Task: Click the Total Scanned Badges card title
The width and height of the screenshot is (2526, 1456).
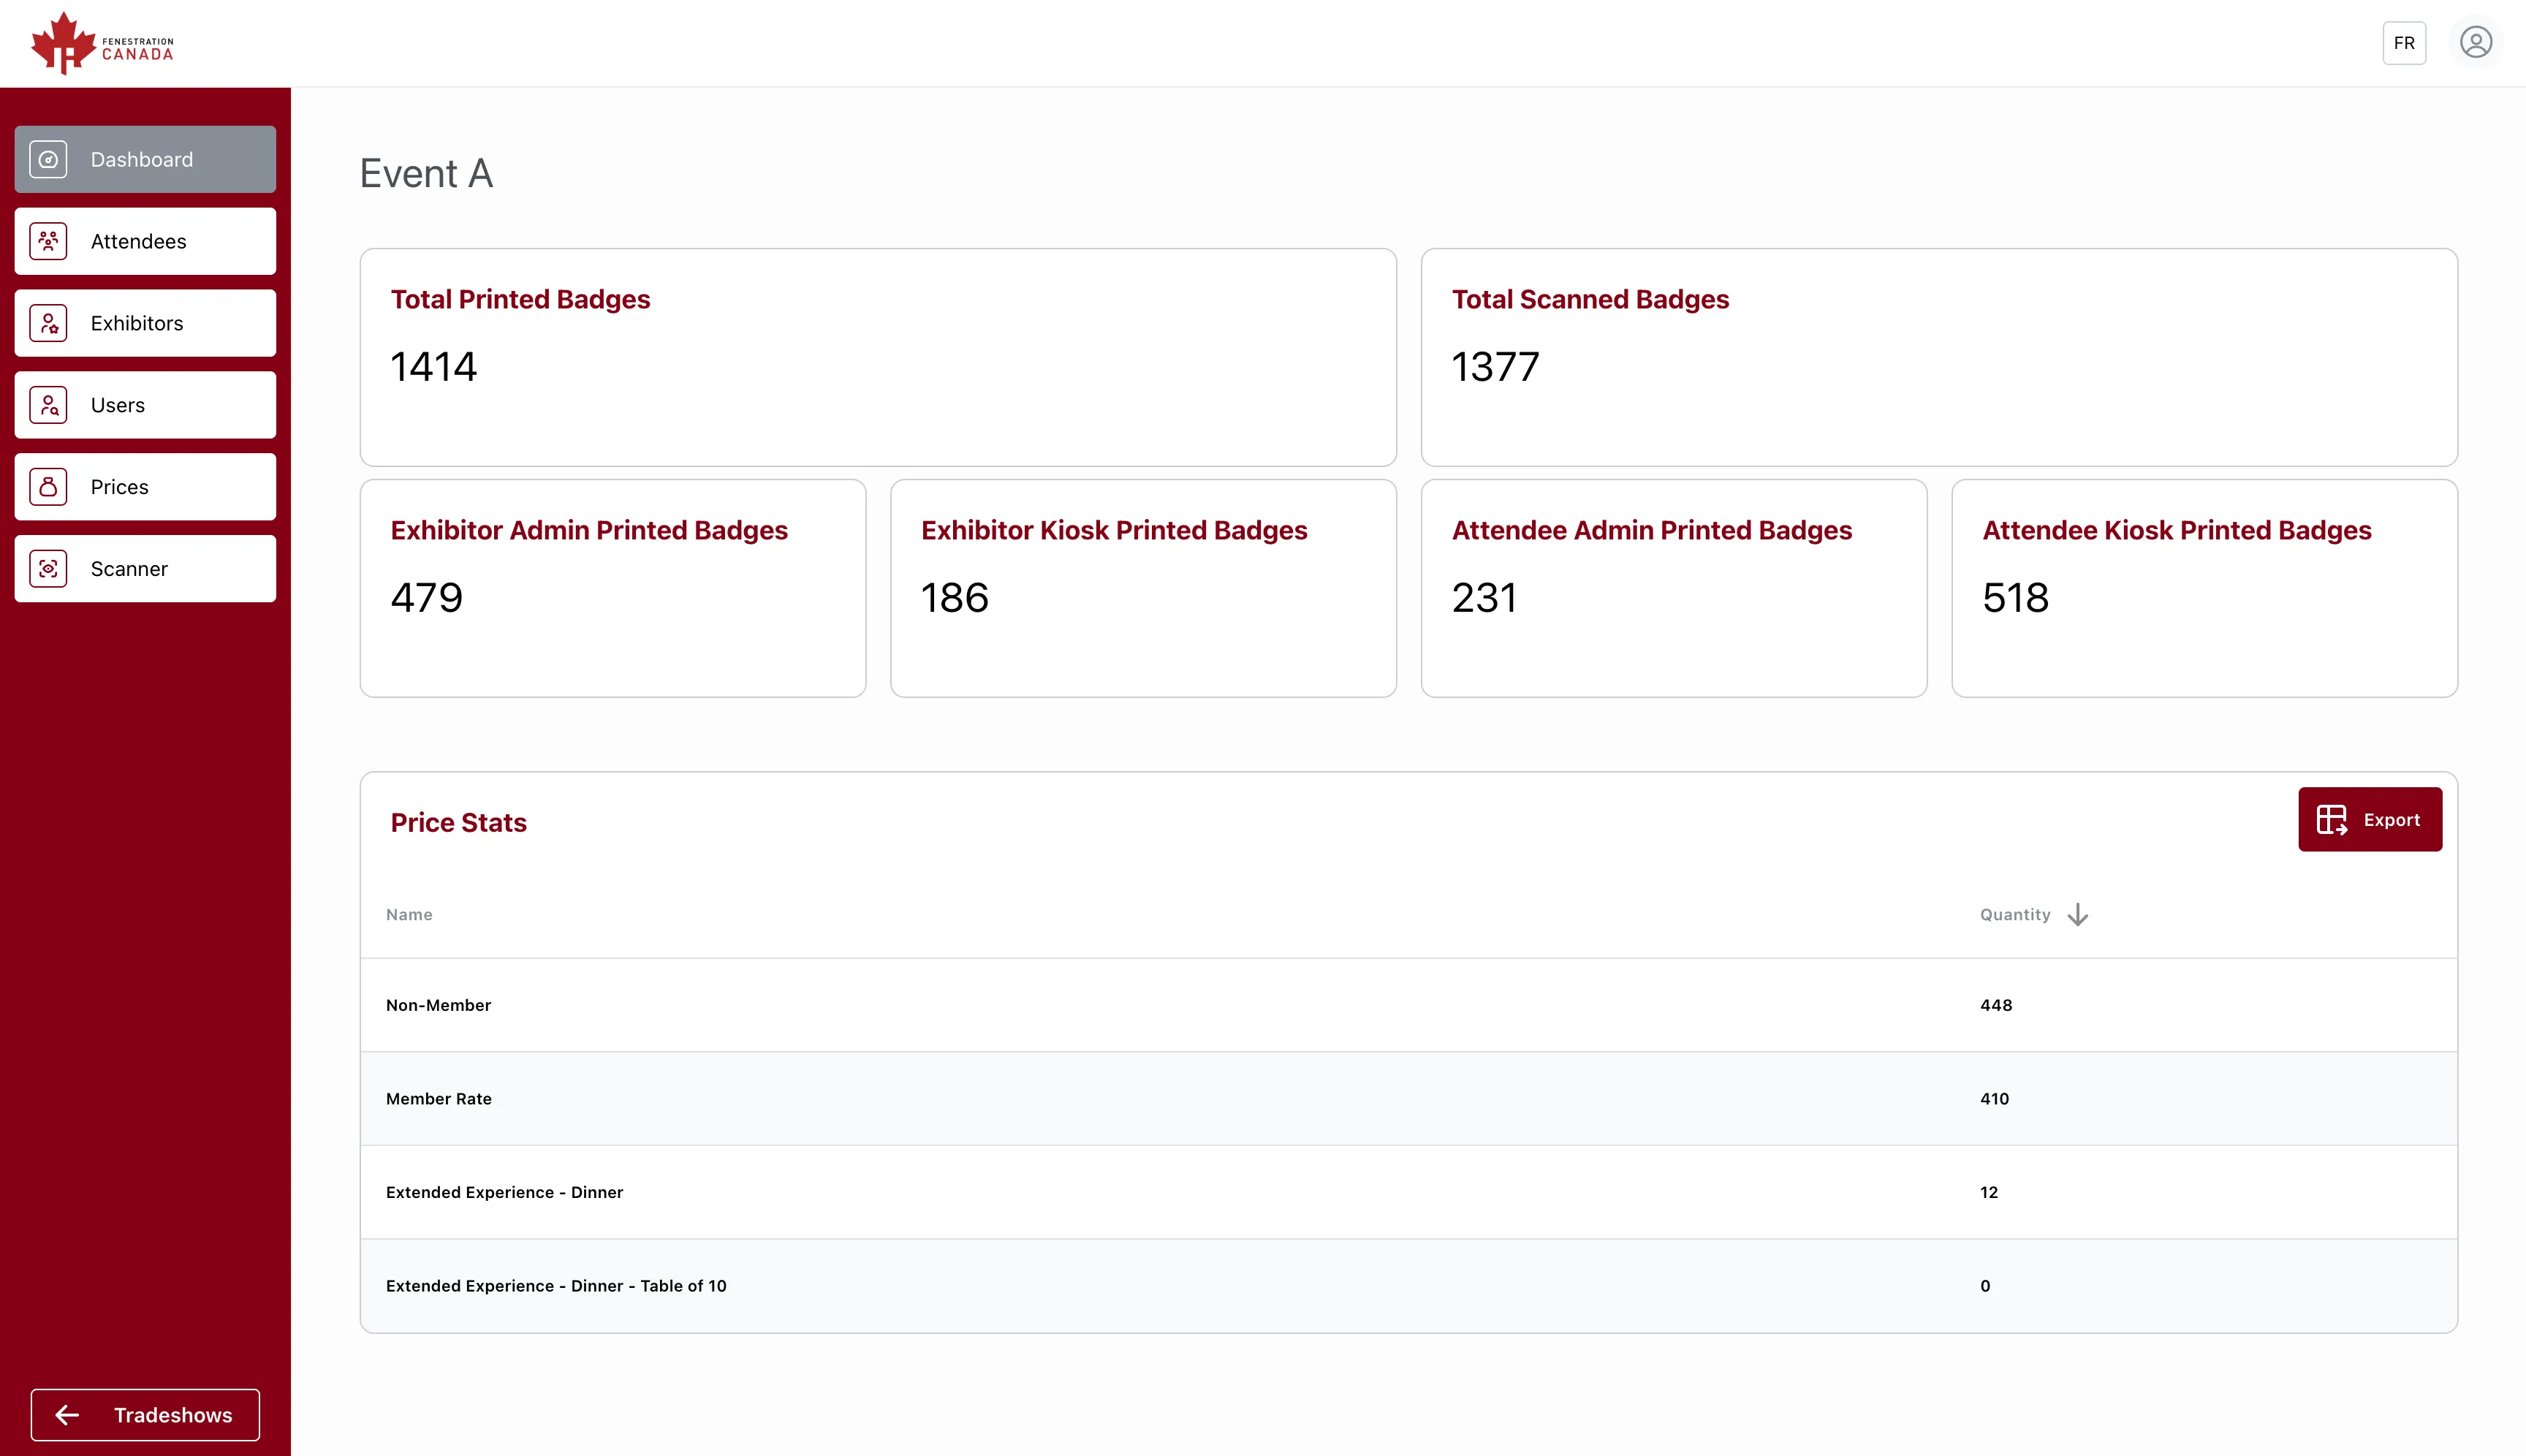Action: [1590, 299]
